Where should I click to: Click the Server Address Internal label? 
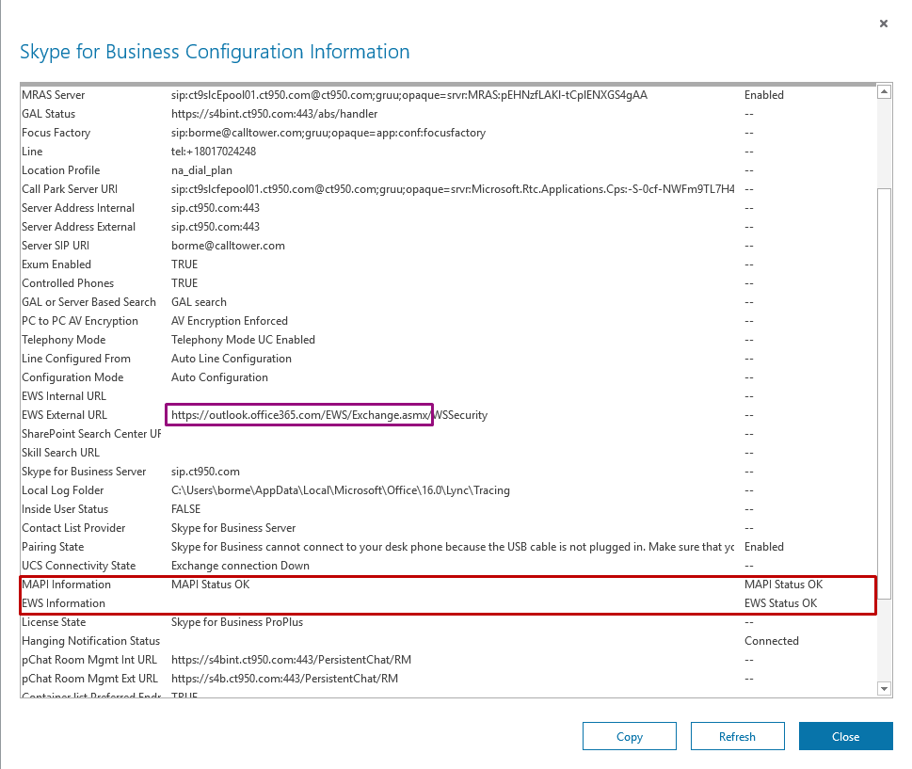[78, 208]
